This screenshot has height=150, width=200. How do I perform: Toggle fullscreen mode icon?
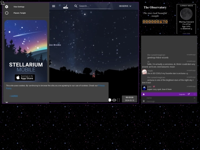pyautogui.click(x=119, y=100)
